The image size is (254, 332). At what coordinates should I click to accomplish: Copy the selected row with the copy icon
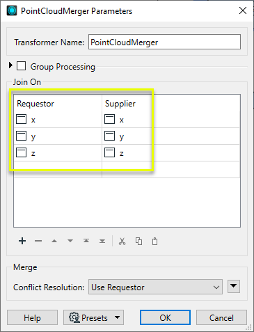(x=138, y=242)
